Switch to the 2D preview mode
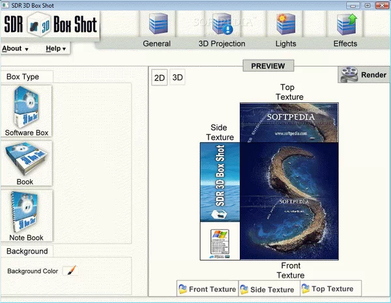Screen dimensions: 391x303 (159, 78)
